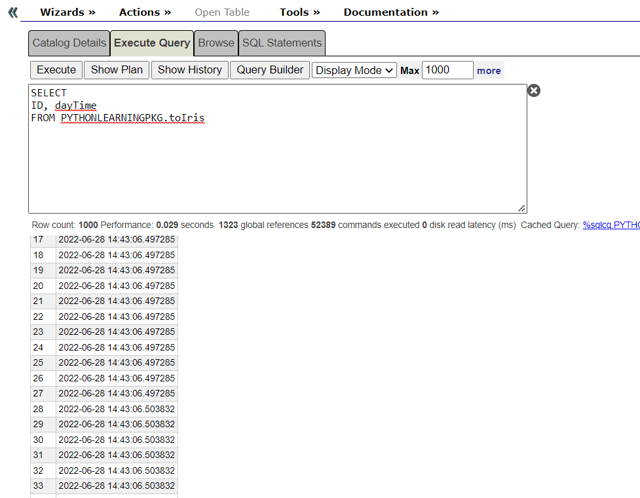Open the Cached Query link

coord(611,225)
